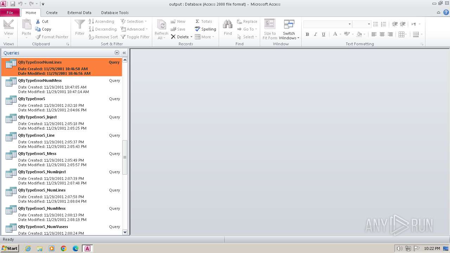
Task: Open Clipboard group dialog launcher
Action: point(67,44)
